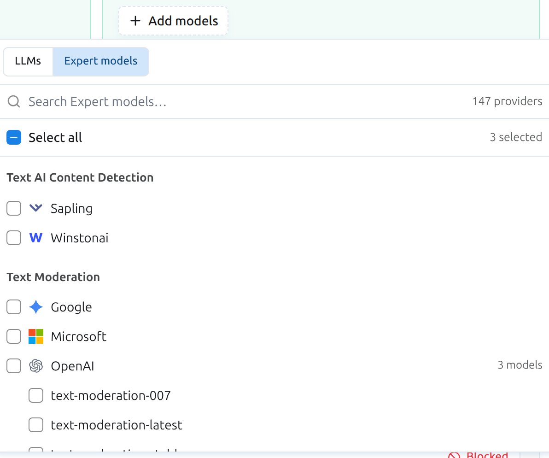Click the text-moderation-latest label
The image size is (549, 458).
117,425
